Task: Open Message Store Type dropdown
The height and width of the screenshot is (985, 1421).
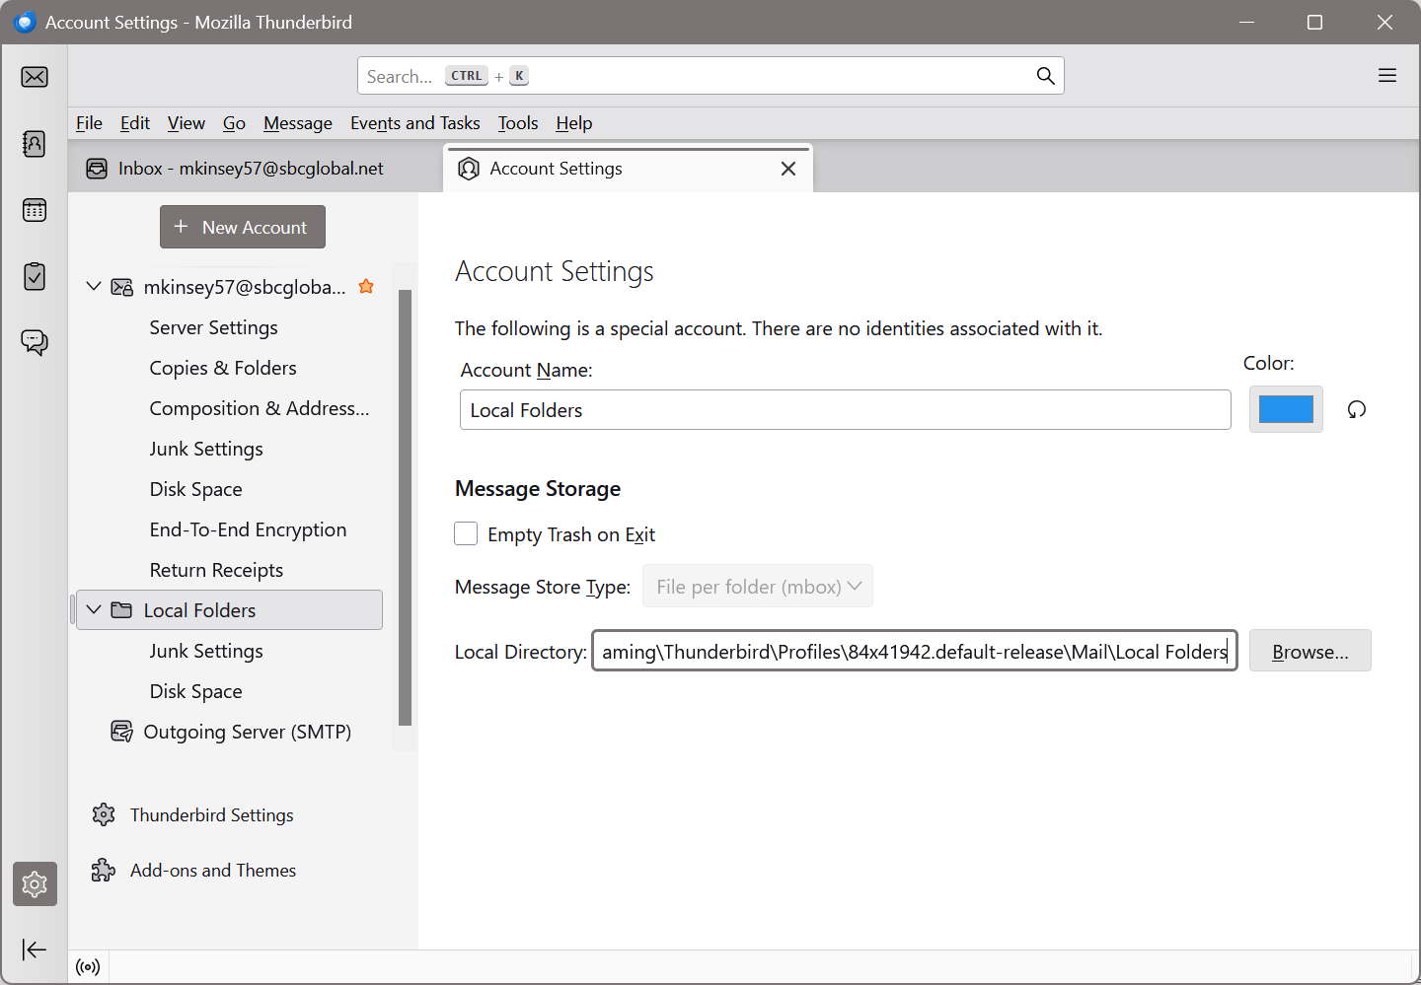Action: (x=757, y=587)
